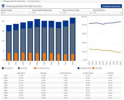The height and width of the screenshot is (100, 124).
Task: Click the blue Applications segment of the 2020 bar
Action: click(66, 24)
